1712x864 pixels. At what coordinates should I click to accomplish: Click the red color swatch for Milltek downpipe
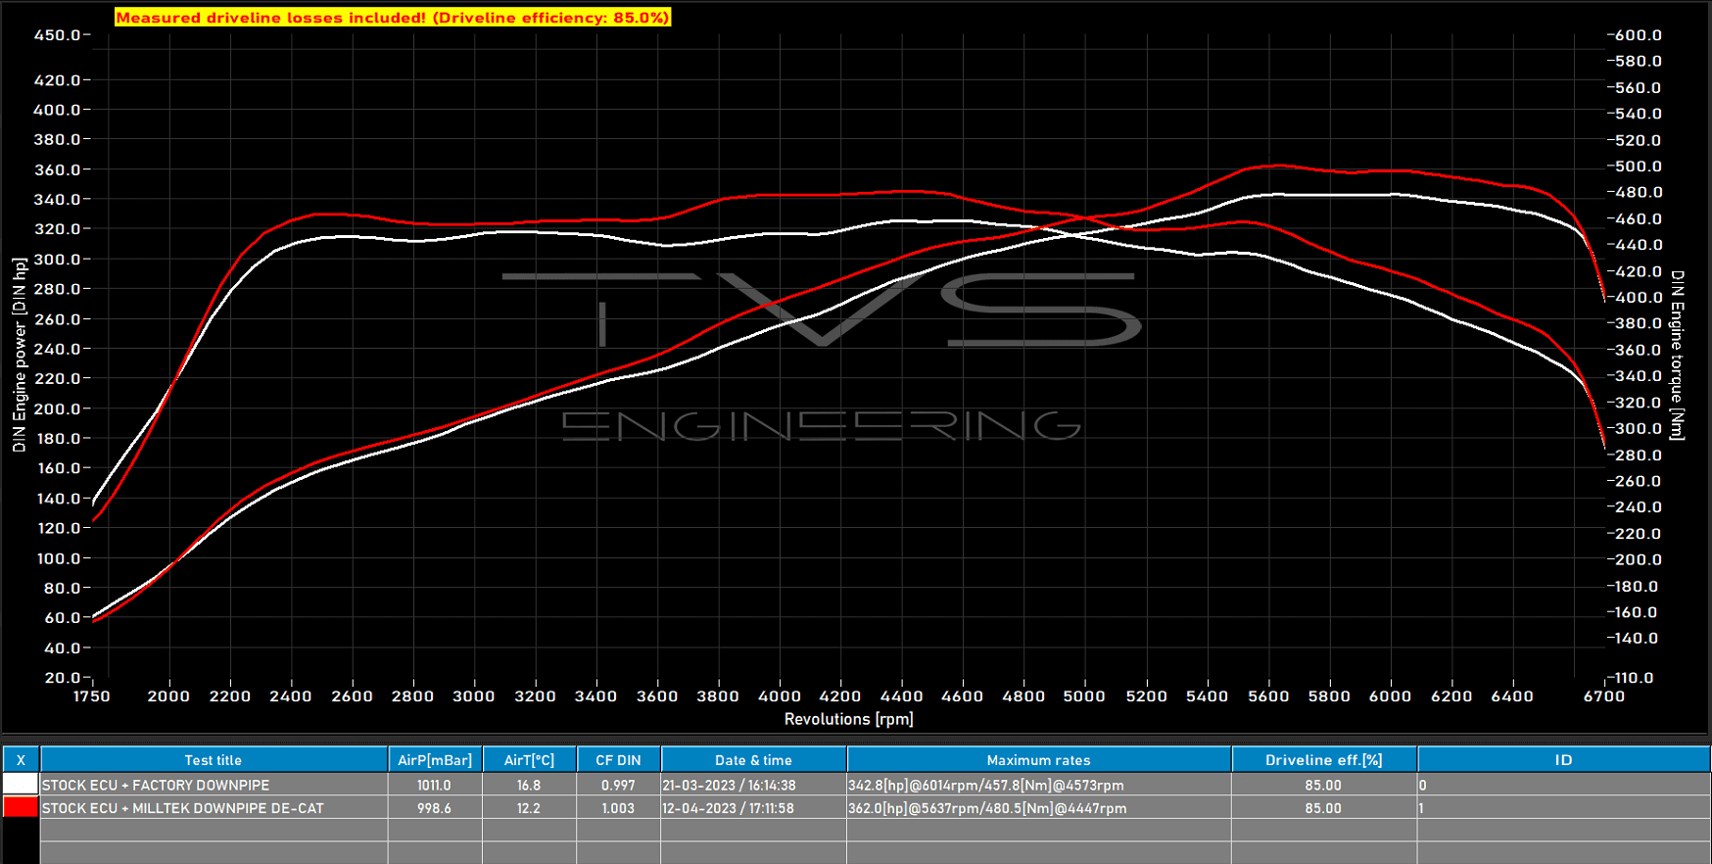pyautogui.click(x=21, y=808)
